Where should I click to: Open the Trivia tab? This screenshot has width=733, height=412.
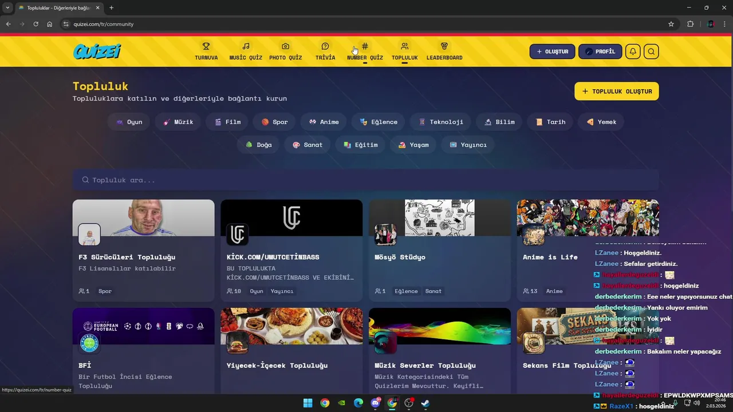325,51
